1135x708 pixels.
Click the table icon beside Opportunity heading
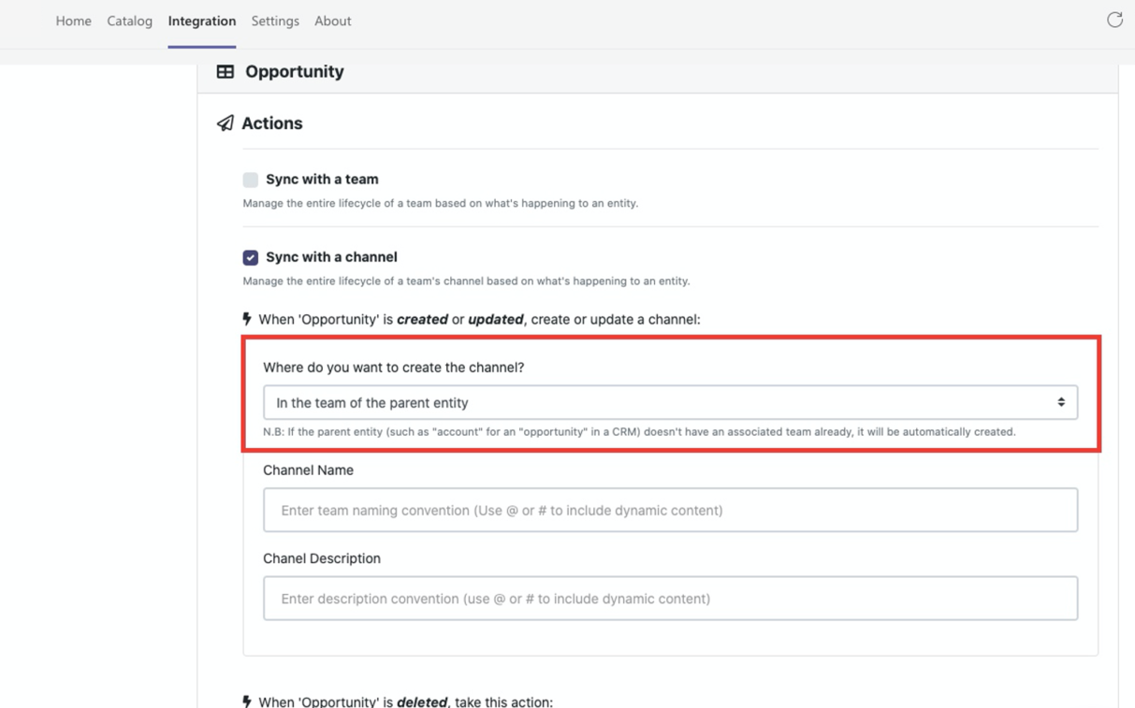[x=226, y=72]
